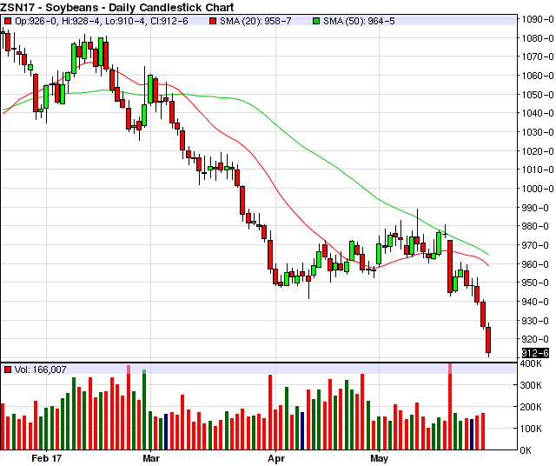Click the 'Op:926-0, Hi:928-4, Lo:910-4, Cl:912-6' readout
Screen dimensions: 556x466
click(x=102, y=21)
